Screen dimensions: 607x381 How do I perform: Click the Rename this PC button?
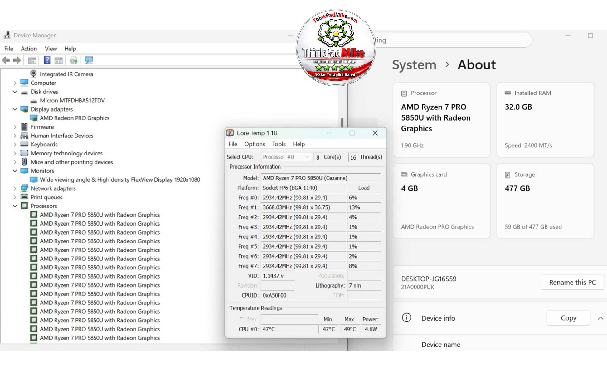572,282
